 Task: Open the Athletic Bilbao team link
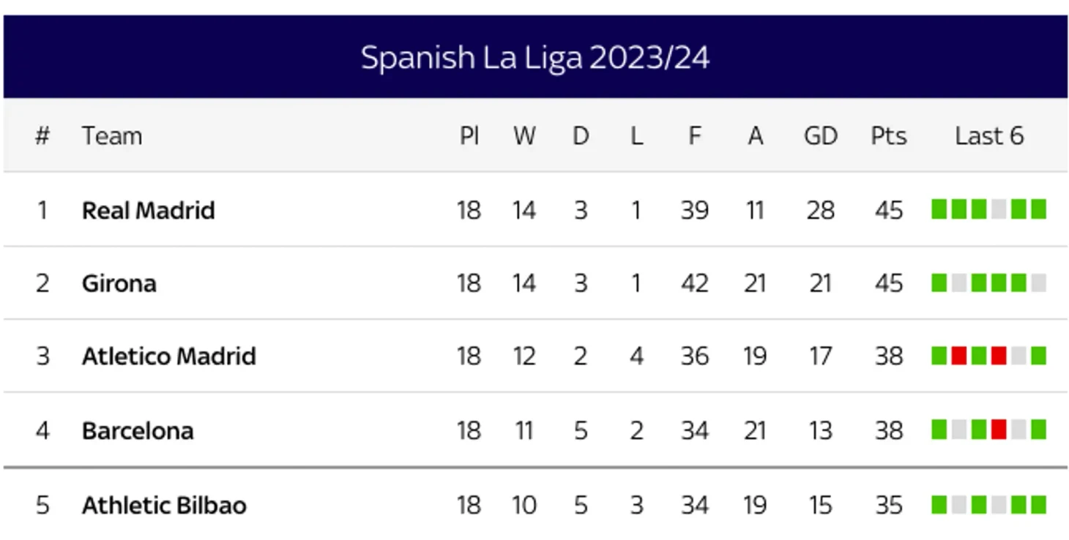[x=164, y=506]
